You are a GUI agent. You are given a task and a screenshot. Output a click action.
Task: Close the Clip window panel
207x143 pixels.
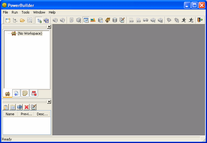pyautogui.click(x=49, y=102)
